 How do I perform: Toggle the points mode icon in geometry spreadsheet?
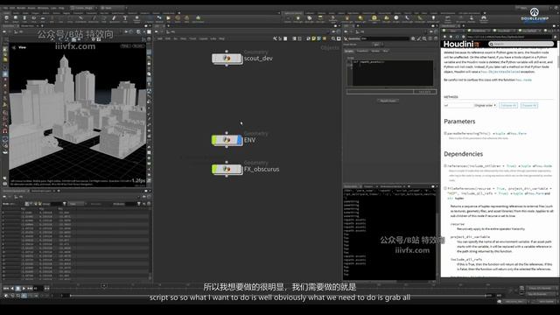[27, 204]
